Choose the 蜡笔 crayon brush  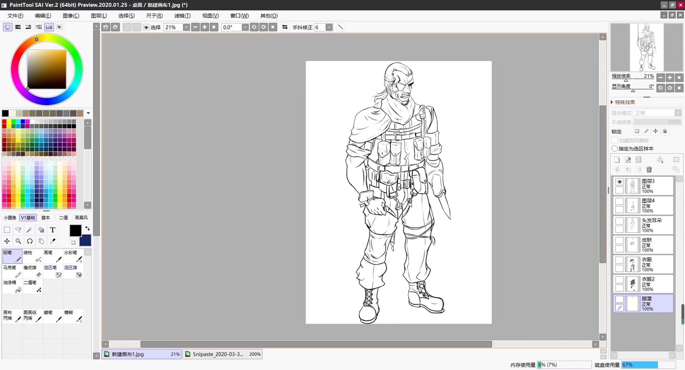[53, 316]
